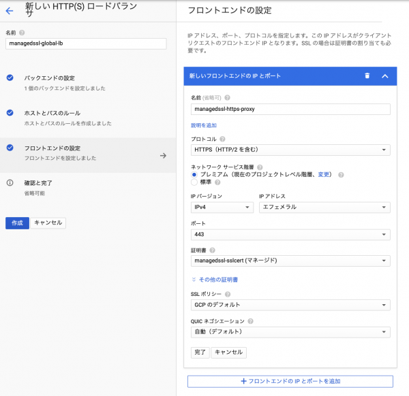The height and width of the screenshot is (396, 409).
Task: Open the SSL ポリシー GCP のデフォルト dropdown
Action: (x=290, y=305)
